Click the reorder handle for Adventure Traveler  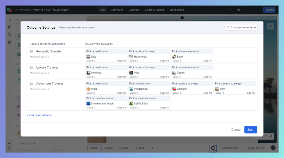(x=32, y=84)
